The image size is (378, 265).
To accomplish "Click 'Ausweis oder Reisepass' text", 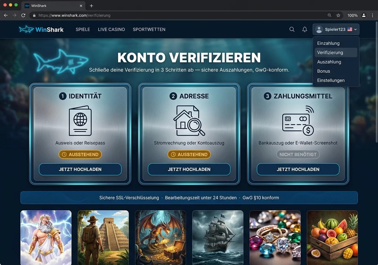I will coord(80,143).
